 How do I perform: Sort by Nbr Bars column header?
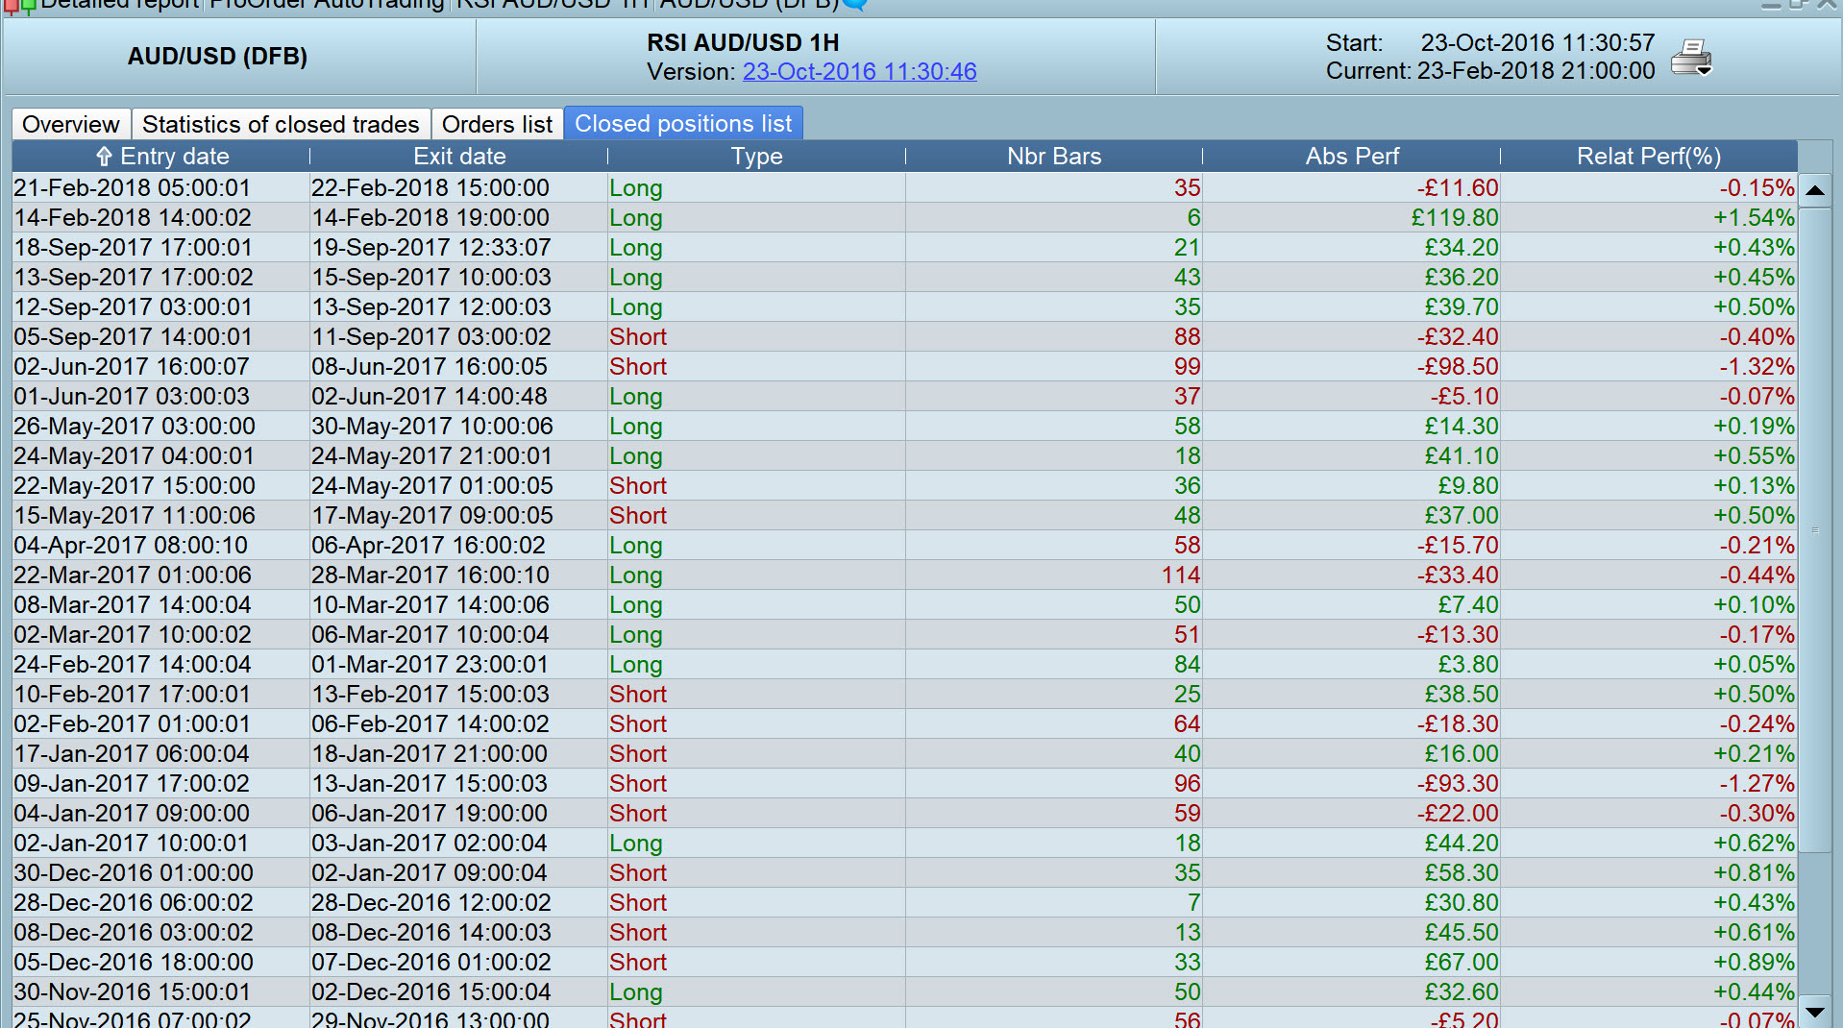[x=1054, y=156]
